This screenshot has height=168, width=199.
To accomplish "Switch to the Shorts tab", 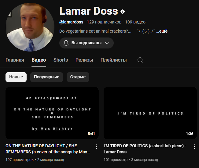I will [x=61, y=60].
